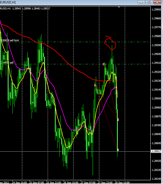Click price scale label 1.28240
The image size is (163, 184).
coord(157,179)
